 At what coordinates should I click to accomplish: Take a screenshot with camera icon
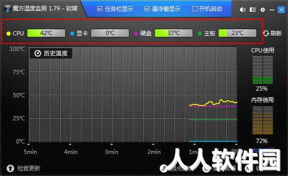[x=252, y=10]
